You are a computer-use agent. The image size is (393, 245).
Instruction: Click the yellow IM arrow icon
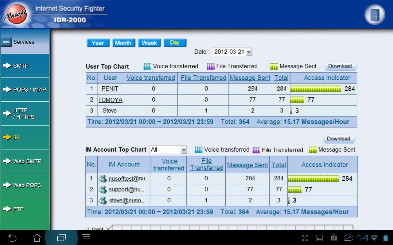pyautogui.click(x=7, y=138)
